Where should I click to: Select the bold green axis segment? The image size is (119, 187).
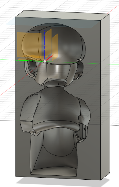[28, 61]
